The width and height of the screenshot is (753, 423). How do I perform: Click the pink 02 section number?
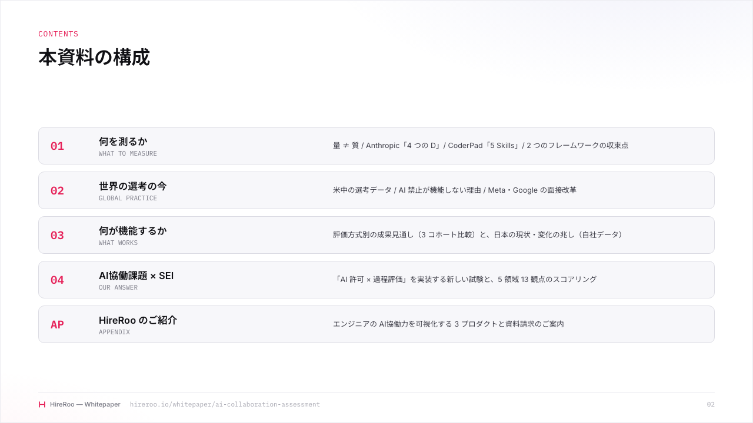click(x=57, y=191)
